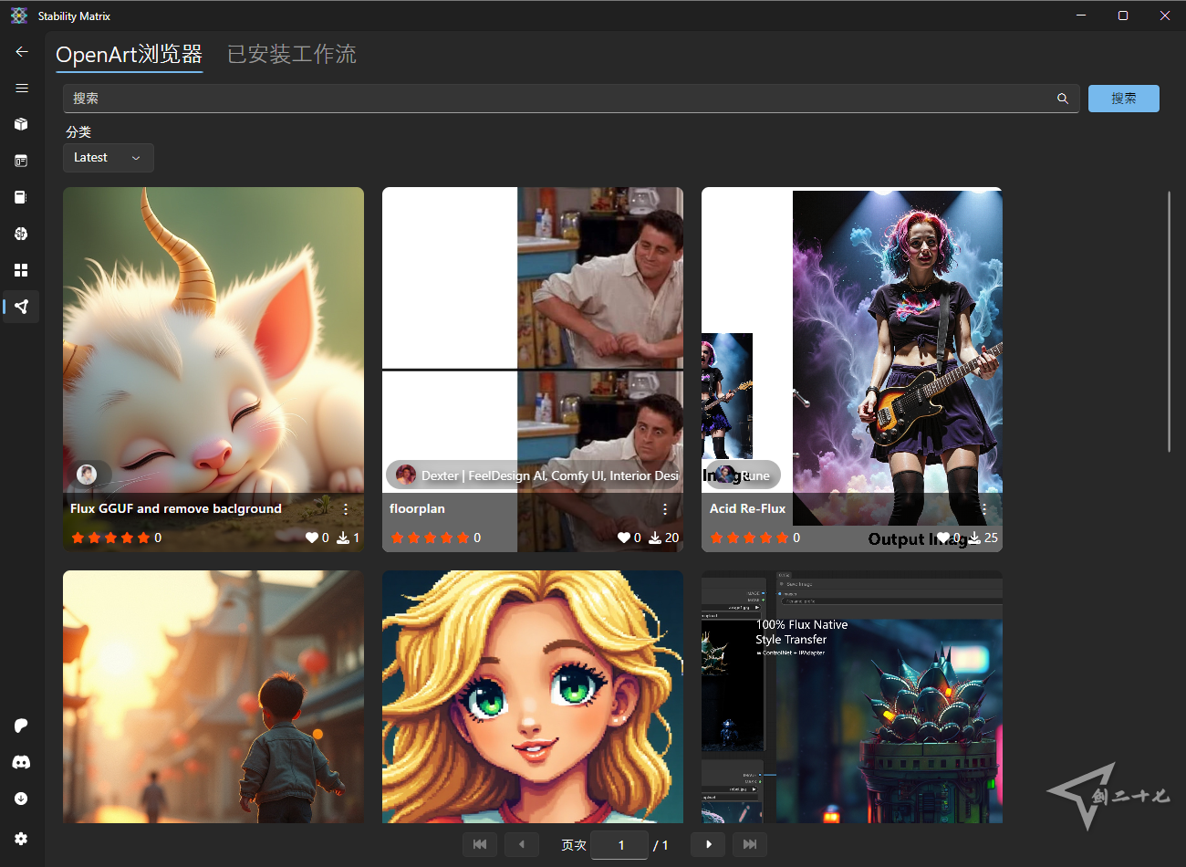Viewport: 1186px width, 867px height.
Task: Go to last page button
Action: [x=750, y=844]
